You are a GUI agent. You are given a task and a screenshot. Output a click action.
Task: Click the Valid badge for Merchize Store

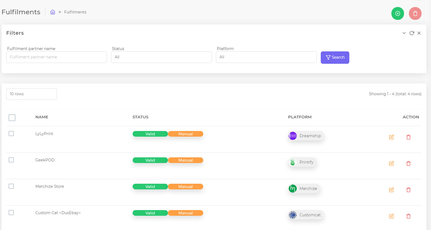point(150,187)
